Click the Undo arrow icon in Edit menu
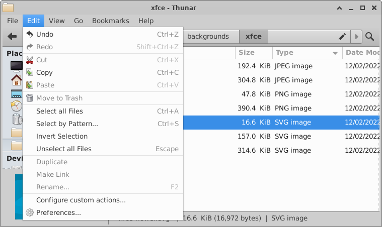The image size is (382, 227). click(x=30, y=34)
